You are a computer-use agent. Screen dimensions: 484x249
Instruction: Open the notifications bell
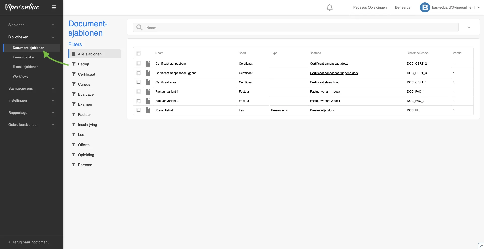pos(329,7)
